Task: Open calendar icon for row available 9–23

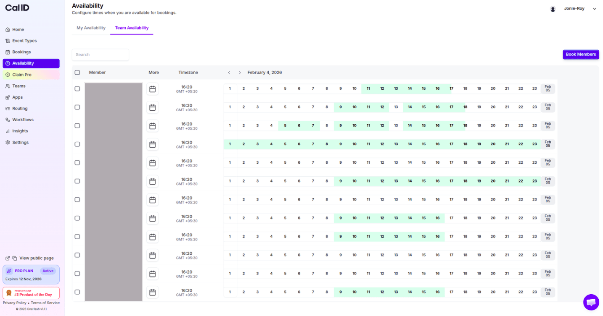Action: pos(152,181)
